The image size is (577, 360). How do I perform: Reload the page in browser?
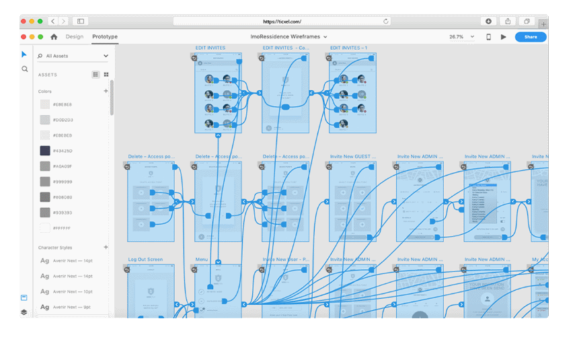[x=385, y=22]
